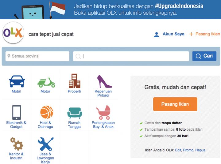Click 'Aktif sampai dengan 30 hari' text
This screenshot has width=221, height=164.
pyautogui.click(x=166, y=136)
